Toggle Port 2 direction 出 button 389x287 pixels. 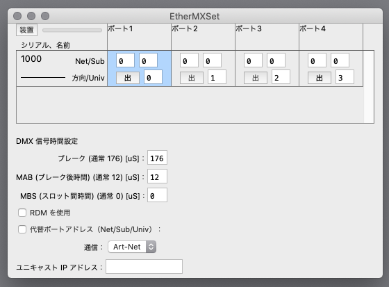point(192,78)
